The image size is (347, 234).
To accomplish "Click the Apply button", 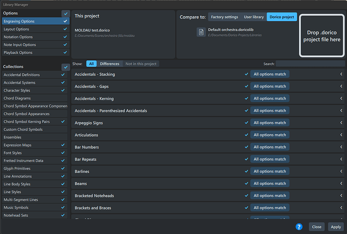I will (336, 226).
